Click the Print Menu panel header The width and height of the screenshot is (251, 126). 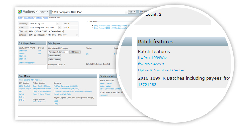click(x=58, y=76)
